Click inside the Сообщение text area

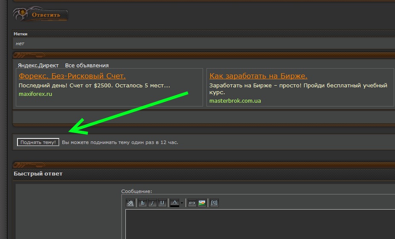[256, 224]
